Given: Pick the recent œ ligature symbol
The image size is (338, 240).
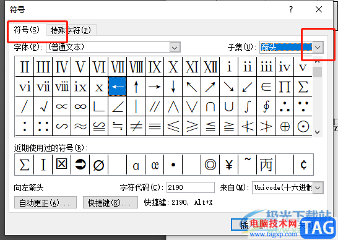Looking at the screenshot, I should pyautogui.click(x=154, y=165).
